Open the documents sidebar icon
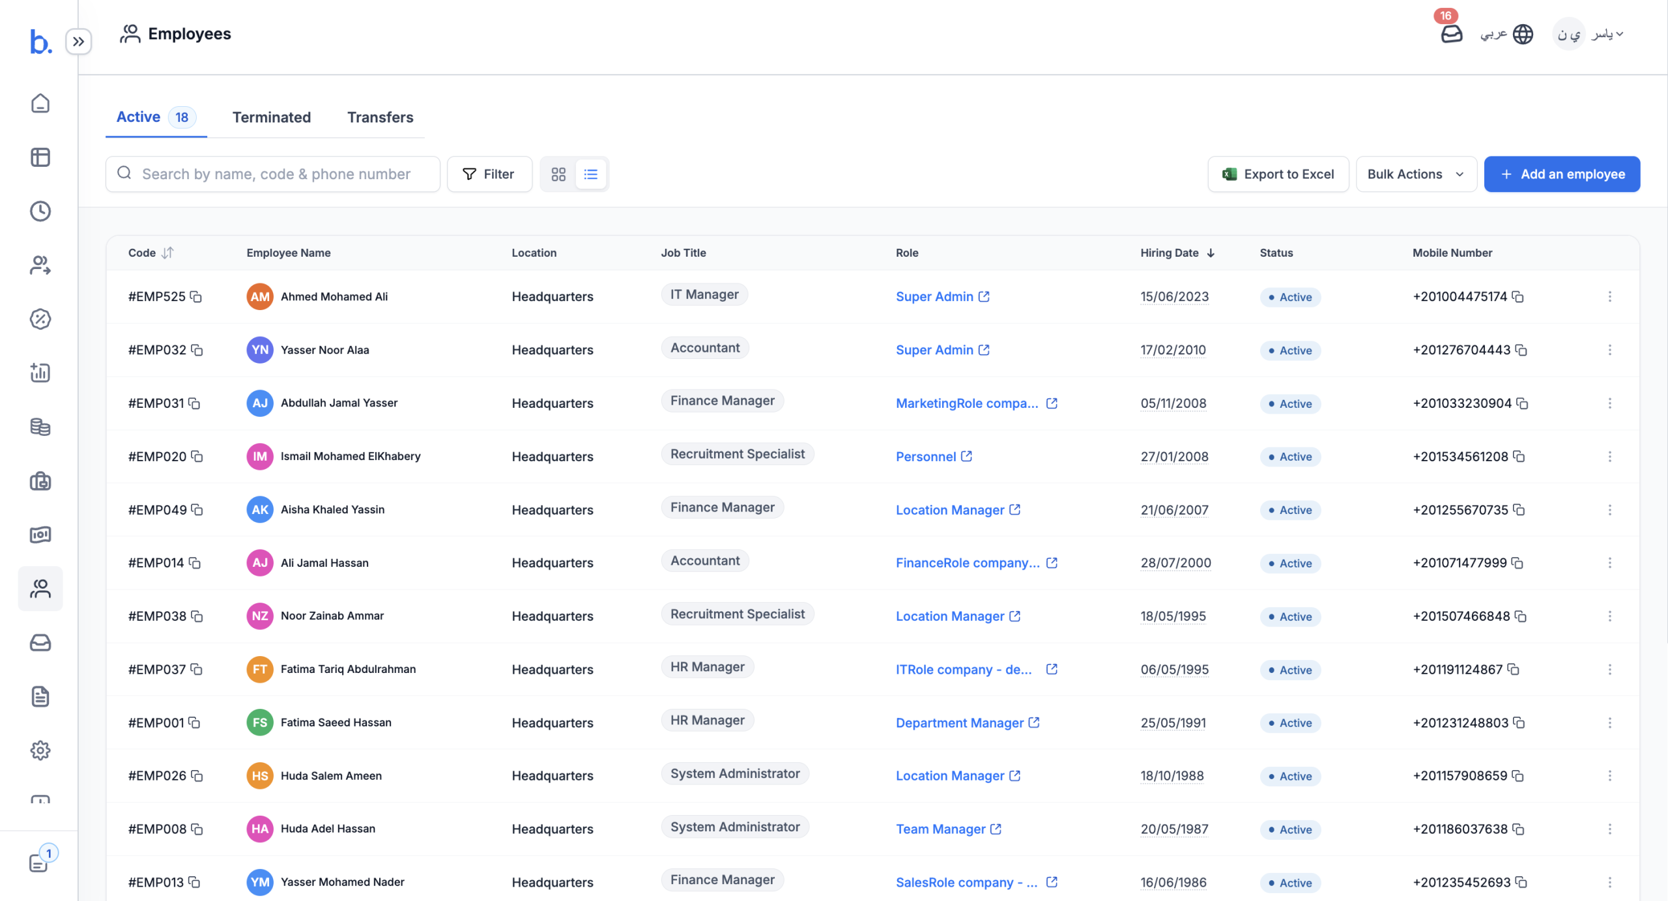 coord(40,696)
